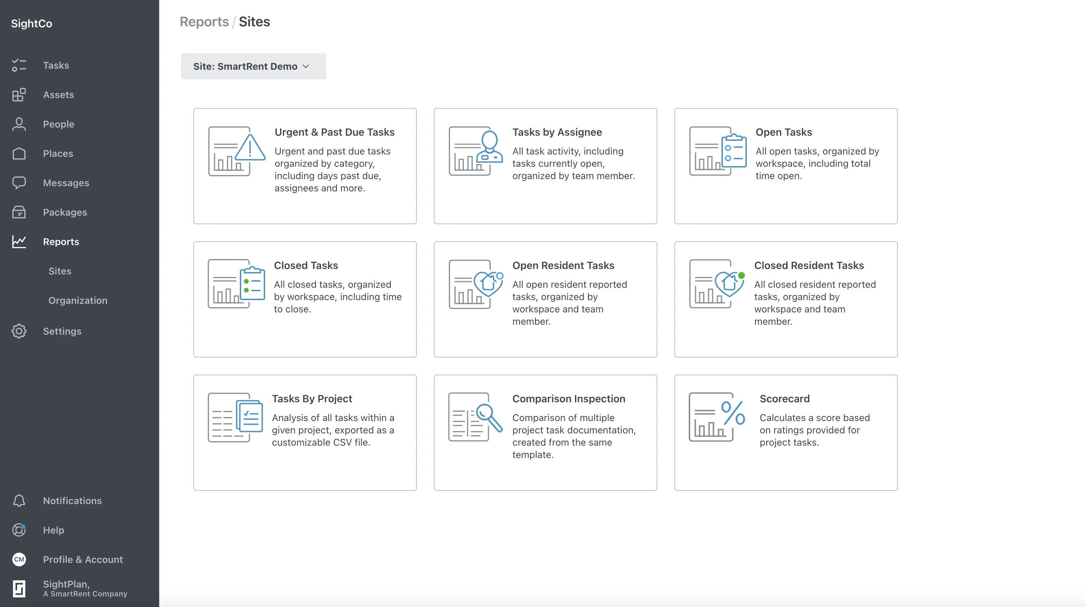Open the Site: SmartRent Demo dropdown
The image size is (1085, 607).
coord(253,66)
